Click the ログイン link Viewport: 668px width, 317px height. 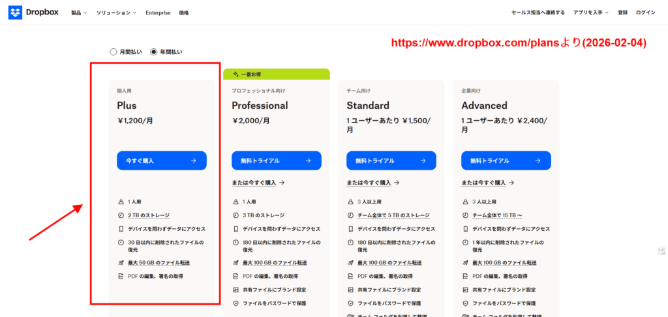646,13
